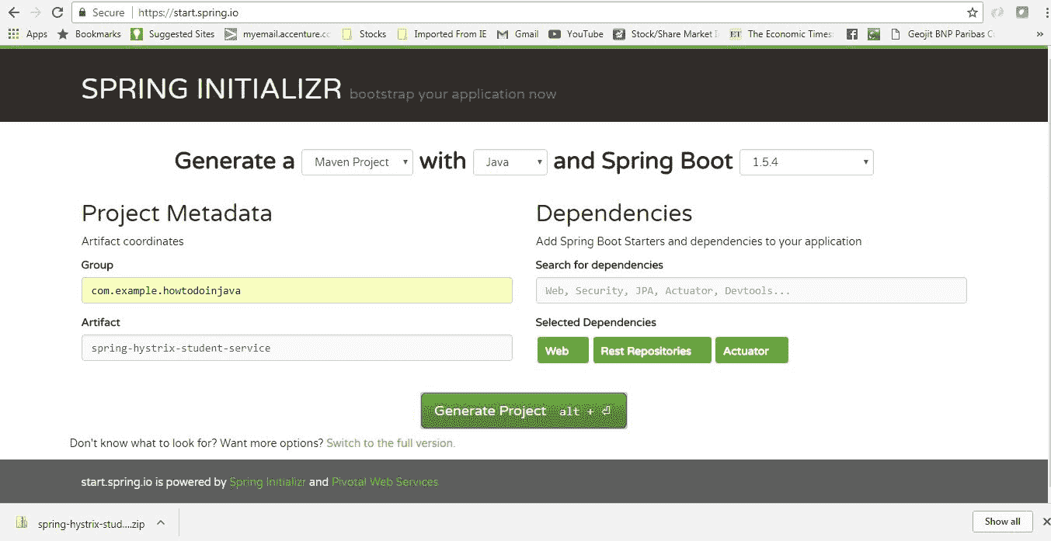This screenshot has height=541, width=1051.
Task: Open the Stock/Share Market bookmark
Action: (665, 34)
